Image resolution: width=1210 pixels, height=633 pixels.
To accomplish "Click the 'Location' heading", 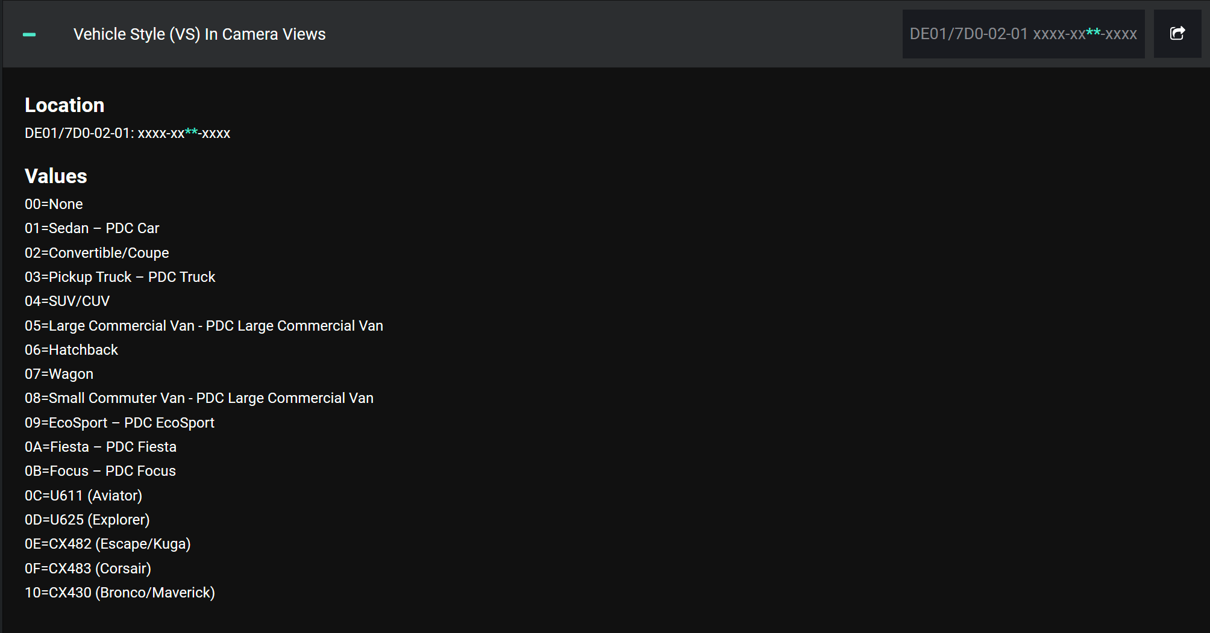I will 64,105.
